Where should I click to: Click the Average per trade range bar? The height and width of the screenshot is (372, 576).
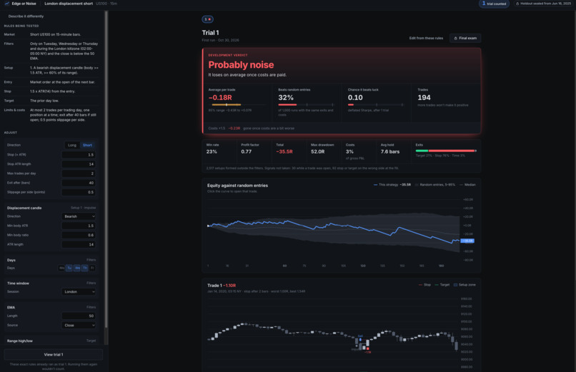pyautogui.click(x=237, y=105)
